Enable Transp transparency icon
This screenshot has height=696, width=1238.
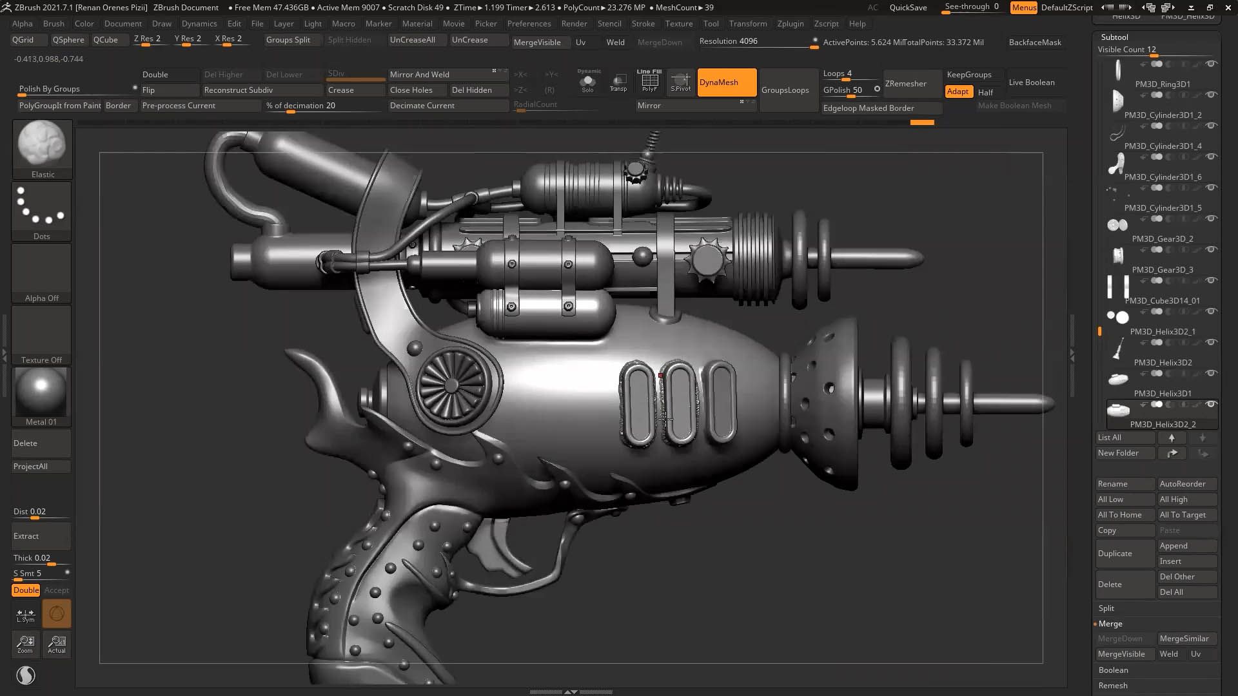click(x=618, y=82)
